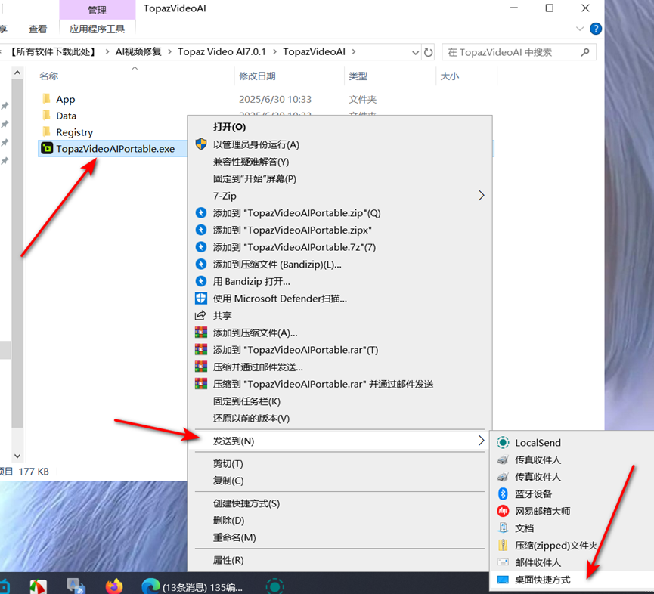Click the document icon beside 文档
This screenshot has height=594, width=654.
coord(503,528)
